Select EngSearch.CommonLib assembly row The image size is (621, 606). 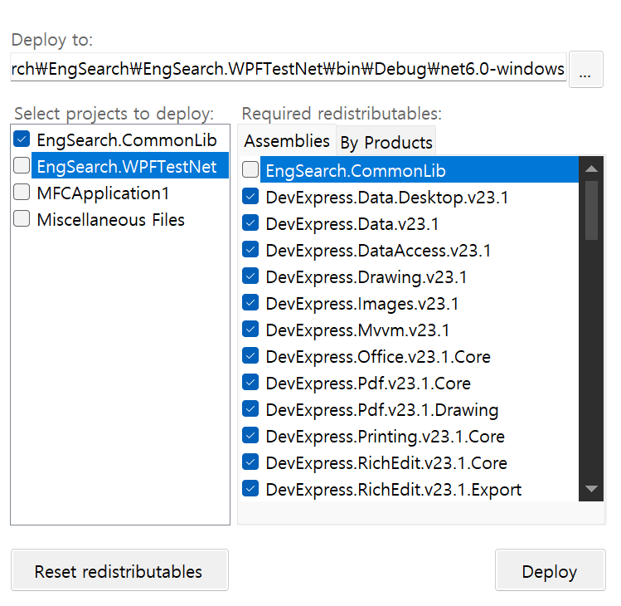(x=420, y=169)
